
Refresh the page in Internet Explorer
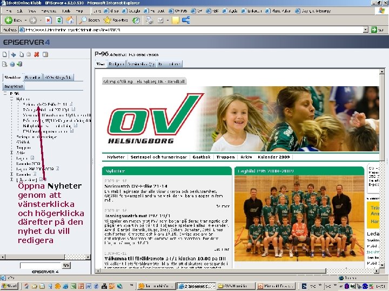tap(59, 20)
